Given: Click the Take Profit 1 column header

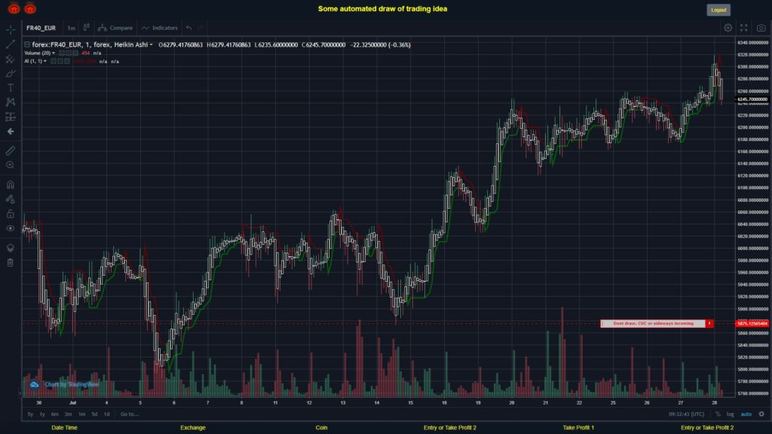Looking at the screenshot, I should pos(578,428).
